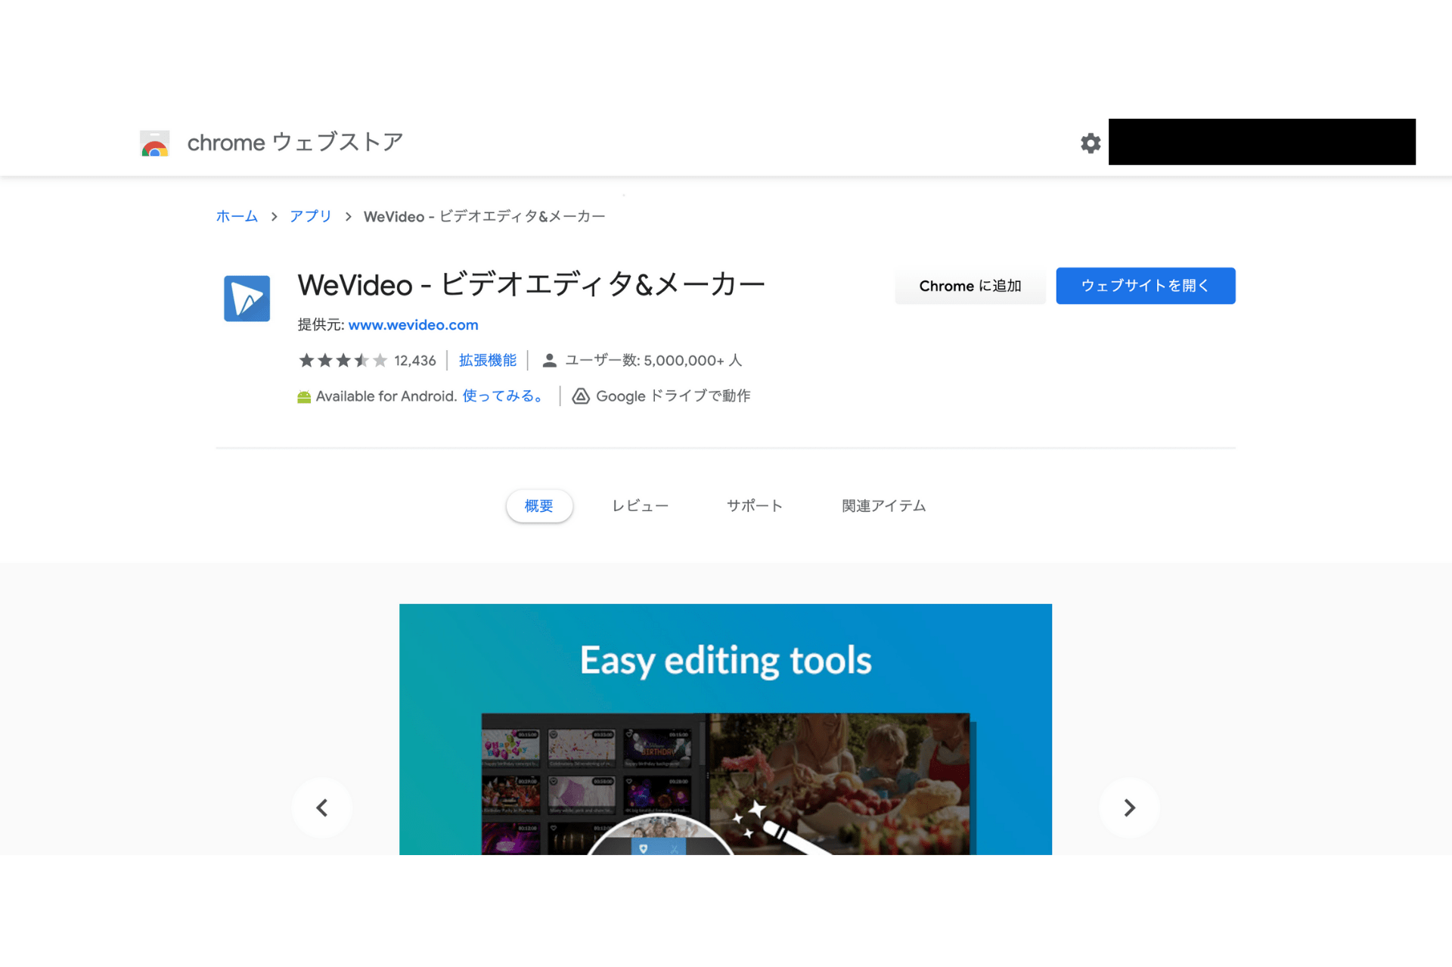Click the Google Drive triangle icon

coord(580,396)
